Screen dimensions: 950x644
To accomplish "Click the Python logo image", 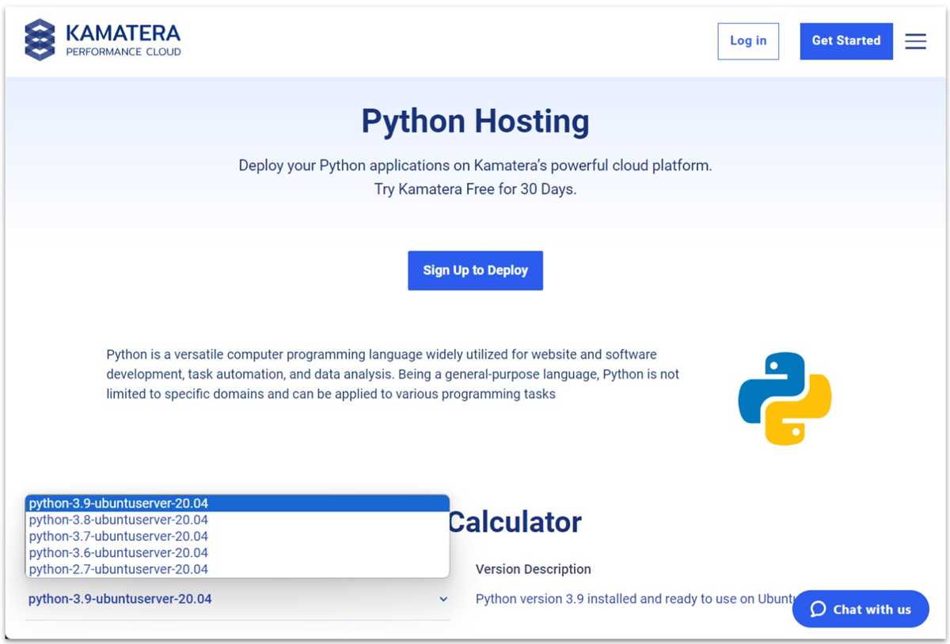I will tap(785, 398).
